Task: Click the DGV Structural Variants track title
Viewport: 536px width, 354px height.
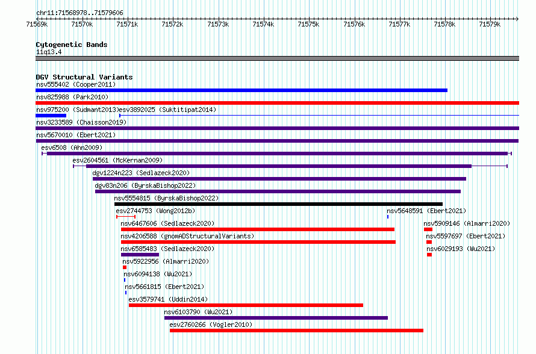Action: tap(84, 77)
